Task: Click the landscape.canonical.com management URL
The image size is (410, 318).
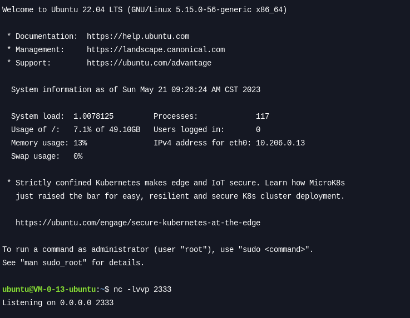Action: [x=156, y=50]
